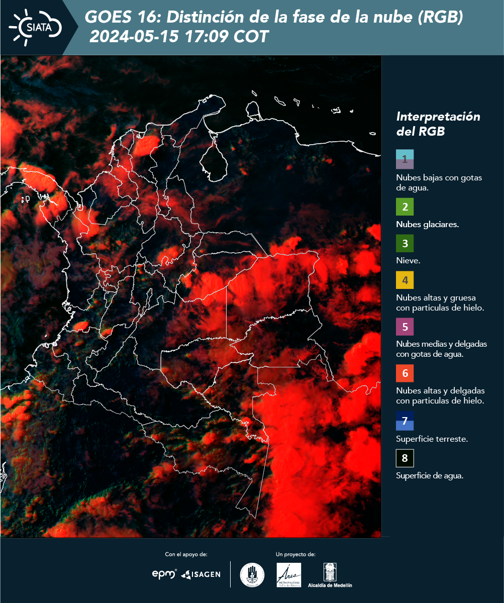Click the label 'Nubes glaciares.'
The width and height of the screenshot is (504, 603).
[427, 225]
